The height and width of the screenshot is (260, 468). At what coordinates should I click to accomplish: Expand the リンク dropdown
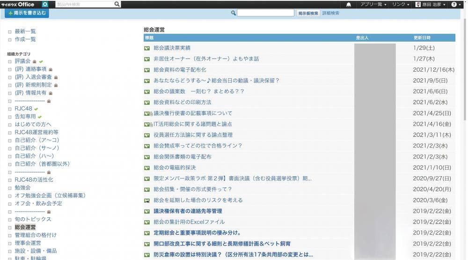pyautogui.click(x=401, y=5)
